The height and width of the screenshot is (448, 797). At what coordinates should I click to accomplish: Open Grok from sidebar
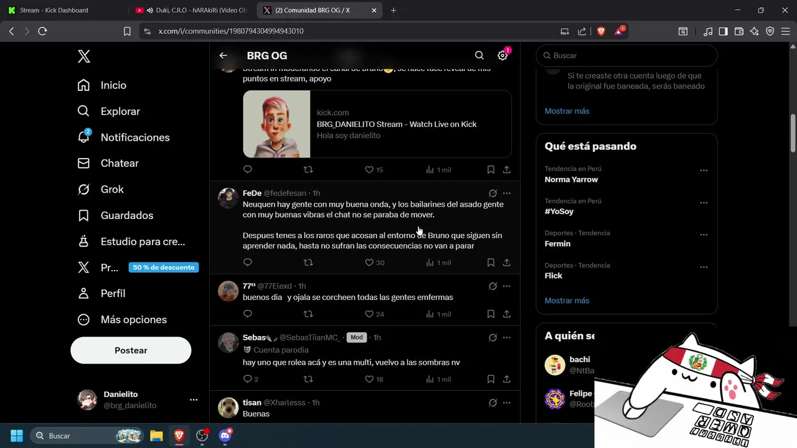point(100,189)
